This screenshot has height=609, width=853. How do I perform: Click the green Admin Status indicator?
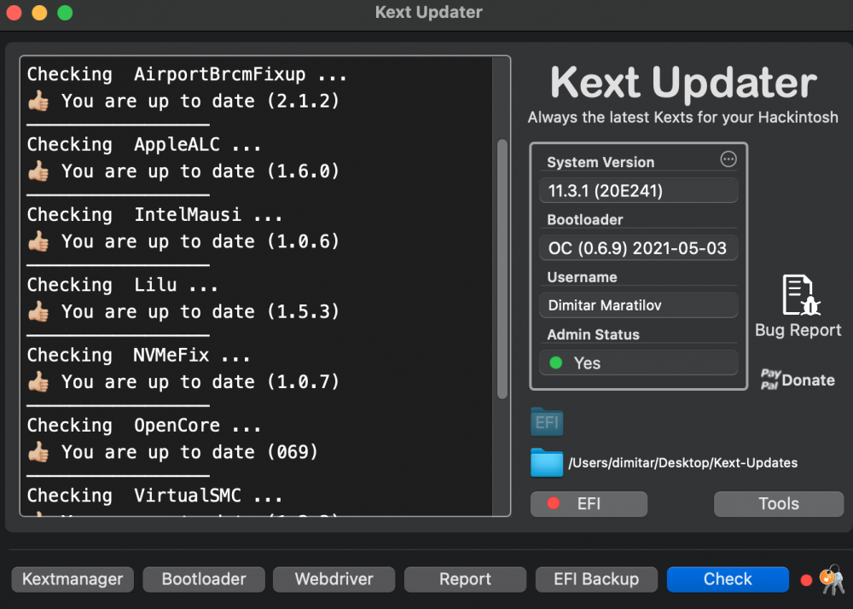pyautogui.click(x=555, y=362)
